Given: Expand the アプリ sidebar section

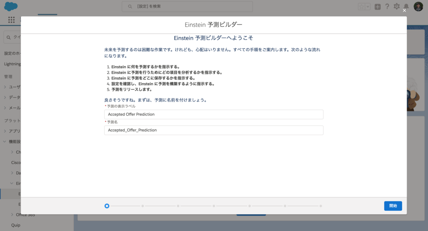Looking at the screenshot, I should click(5, 131).
